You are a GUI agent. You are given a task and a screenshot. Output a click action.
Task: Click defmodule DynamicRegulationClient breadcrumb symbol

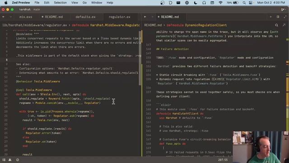click(x=197, y=25)
